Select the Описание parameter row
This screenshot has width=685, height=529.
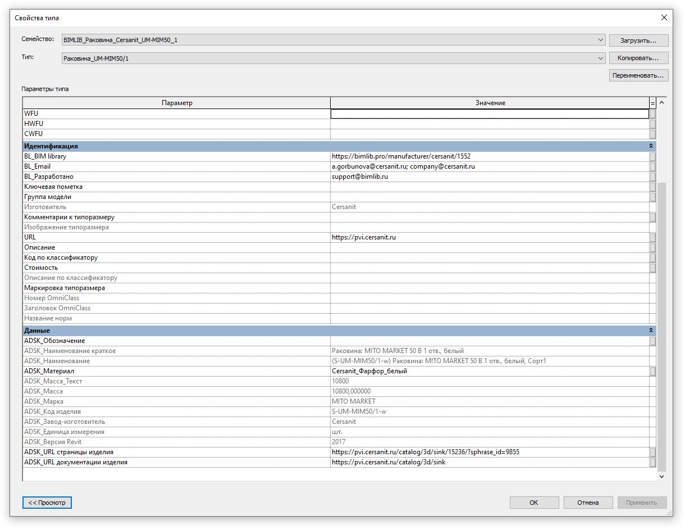tap(177, 247)
